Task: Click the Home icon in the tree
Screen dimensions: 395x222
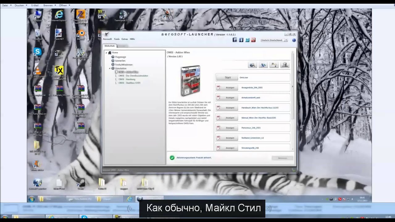Action: point(110,53)
